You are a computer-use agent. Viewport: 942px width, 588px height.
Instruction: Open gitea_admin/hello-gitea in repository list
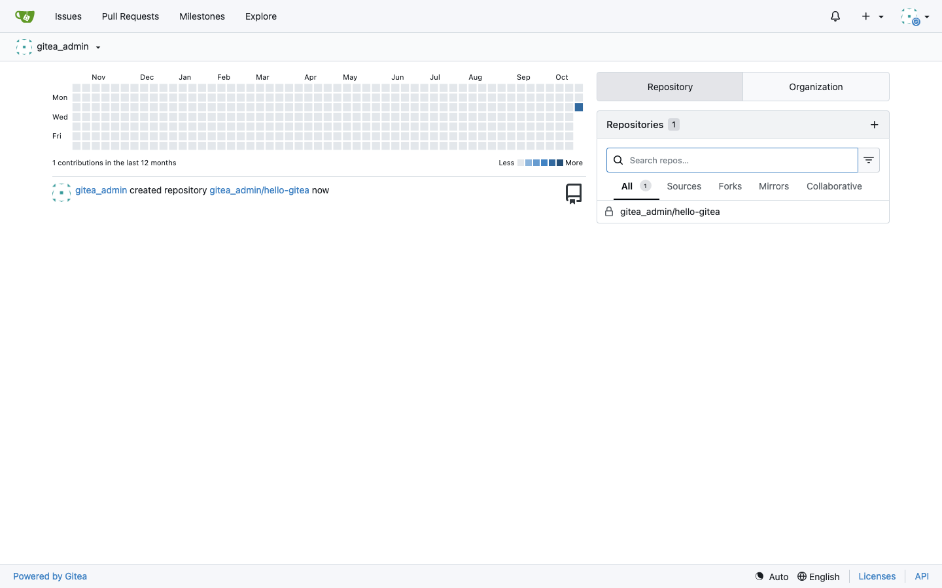click(670, 212)
